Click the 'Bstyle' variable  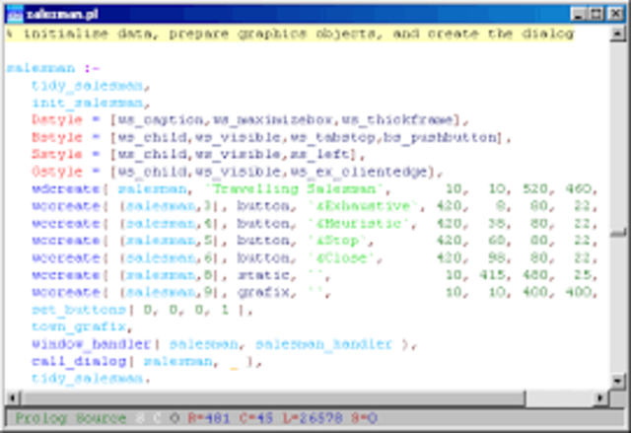click(x=57, y=137)
